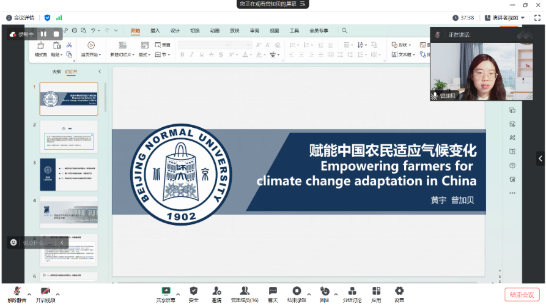Viewport: 546px width, 307px height.
Task: Click the Undo arrow
Action: 93,31
